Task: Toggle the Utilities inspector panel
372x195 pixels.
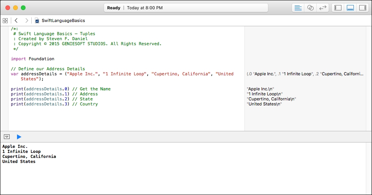Action: 362,8
